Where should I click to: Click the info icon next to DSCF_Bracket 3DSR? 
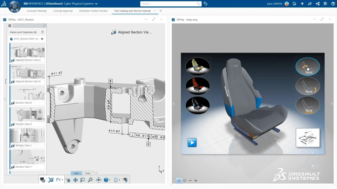[x=42, y=39]
